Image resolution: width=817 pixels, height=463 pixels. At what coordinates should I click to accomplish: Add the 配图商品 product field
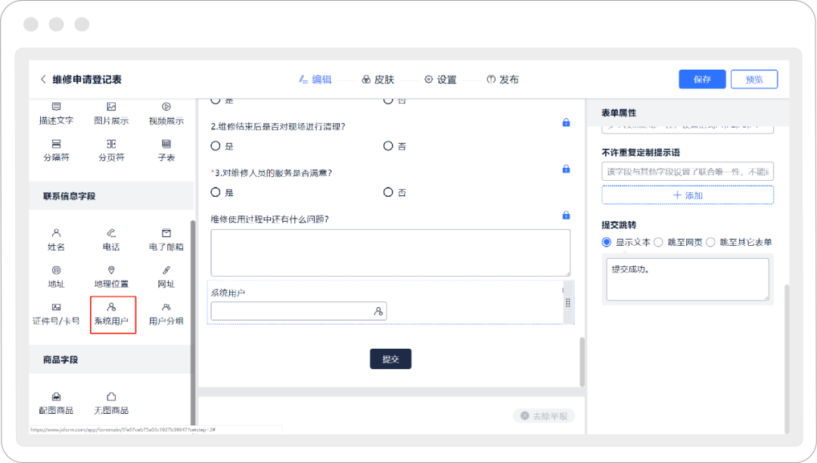pos(56,402)
